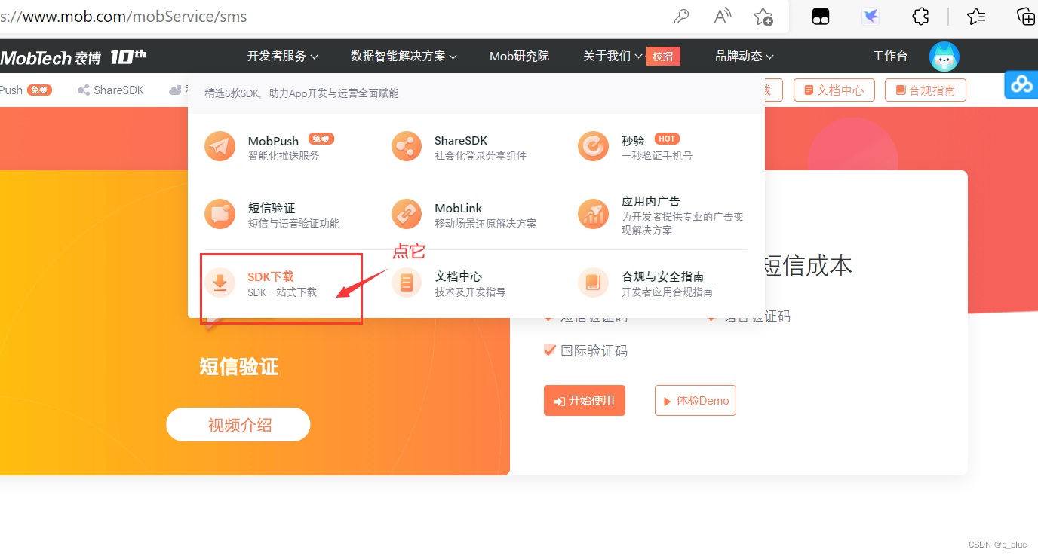
Task: Expand the 数据智能解决方案 dropdown menu
Action: point(404,56)
